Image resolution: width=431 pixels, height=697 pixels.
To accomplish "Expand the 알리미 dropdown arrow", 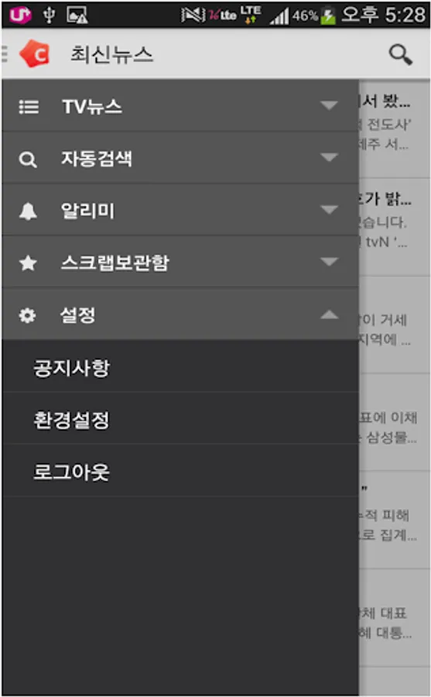I will pyautogui.click(x=330, y=209).
